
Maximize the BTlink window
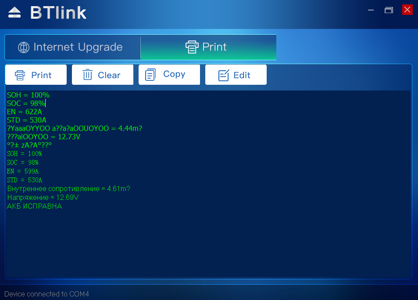389,10
